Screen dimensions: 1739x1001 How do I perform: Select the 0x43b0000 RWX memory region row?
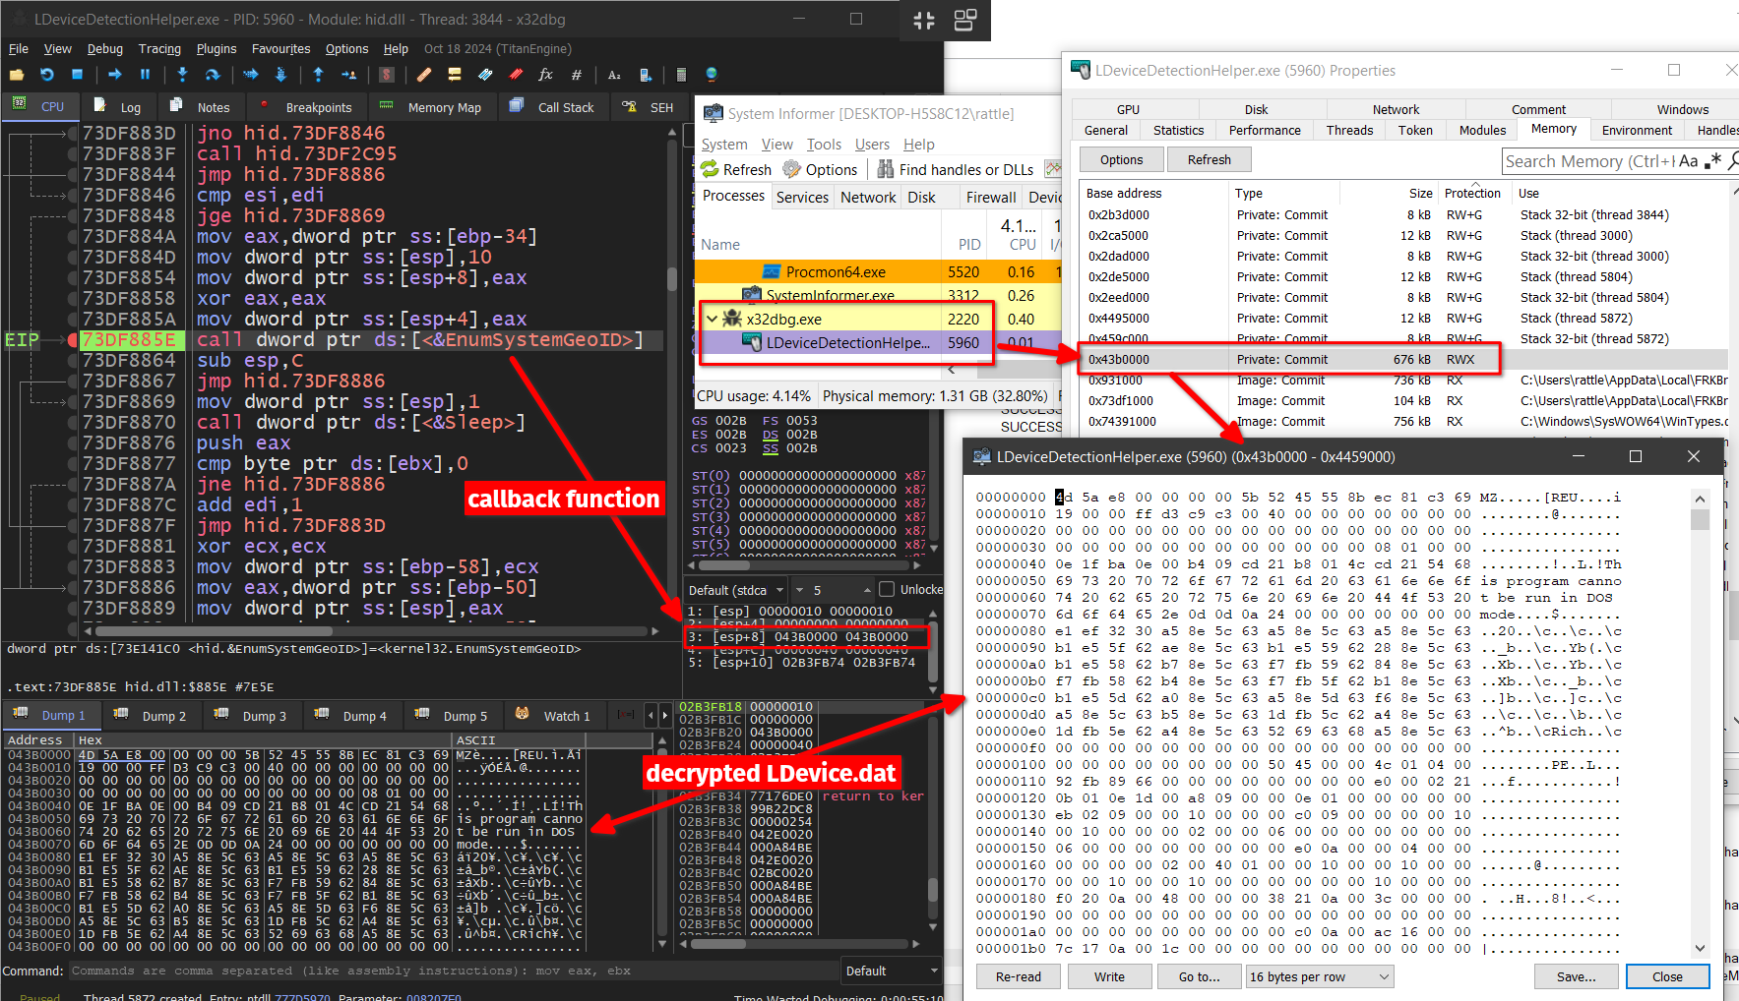click(x=1402, y=359)
